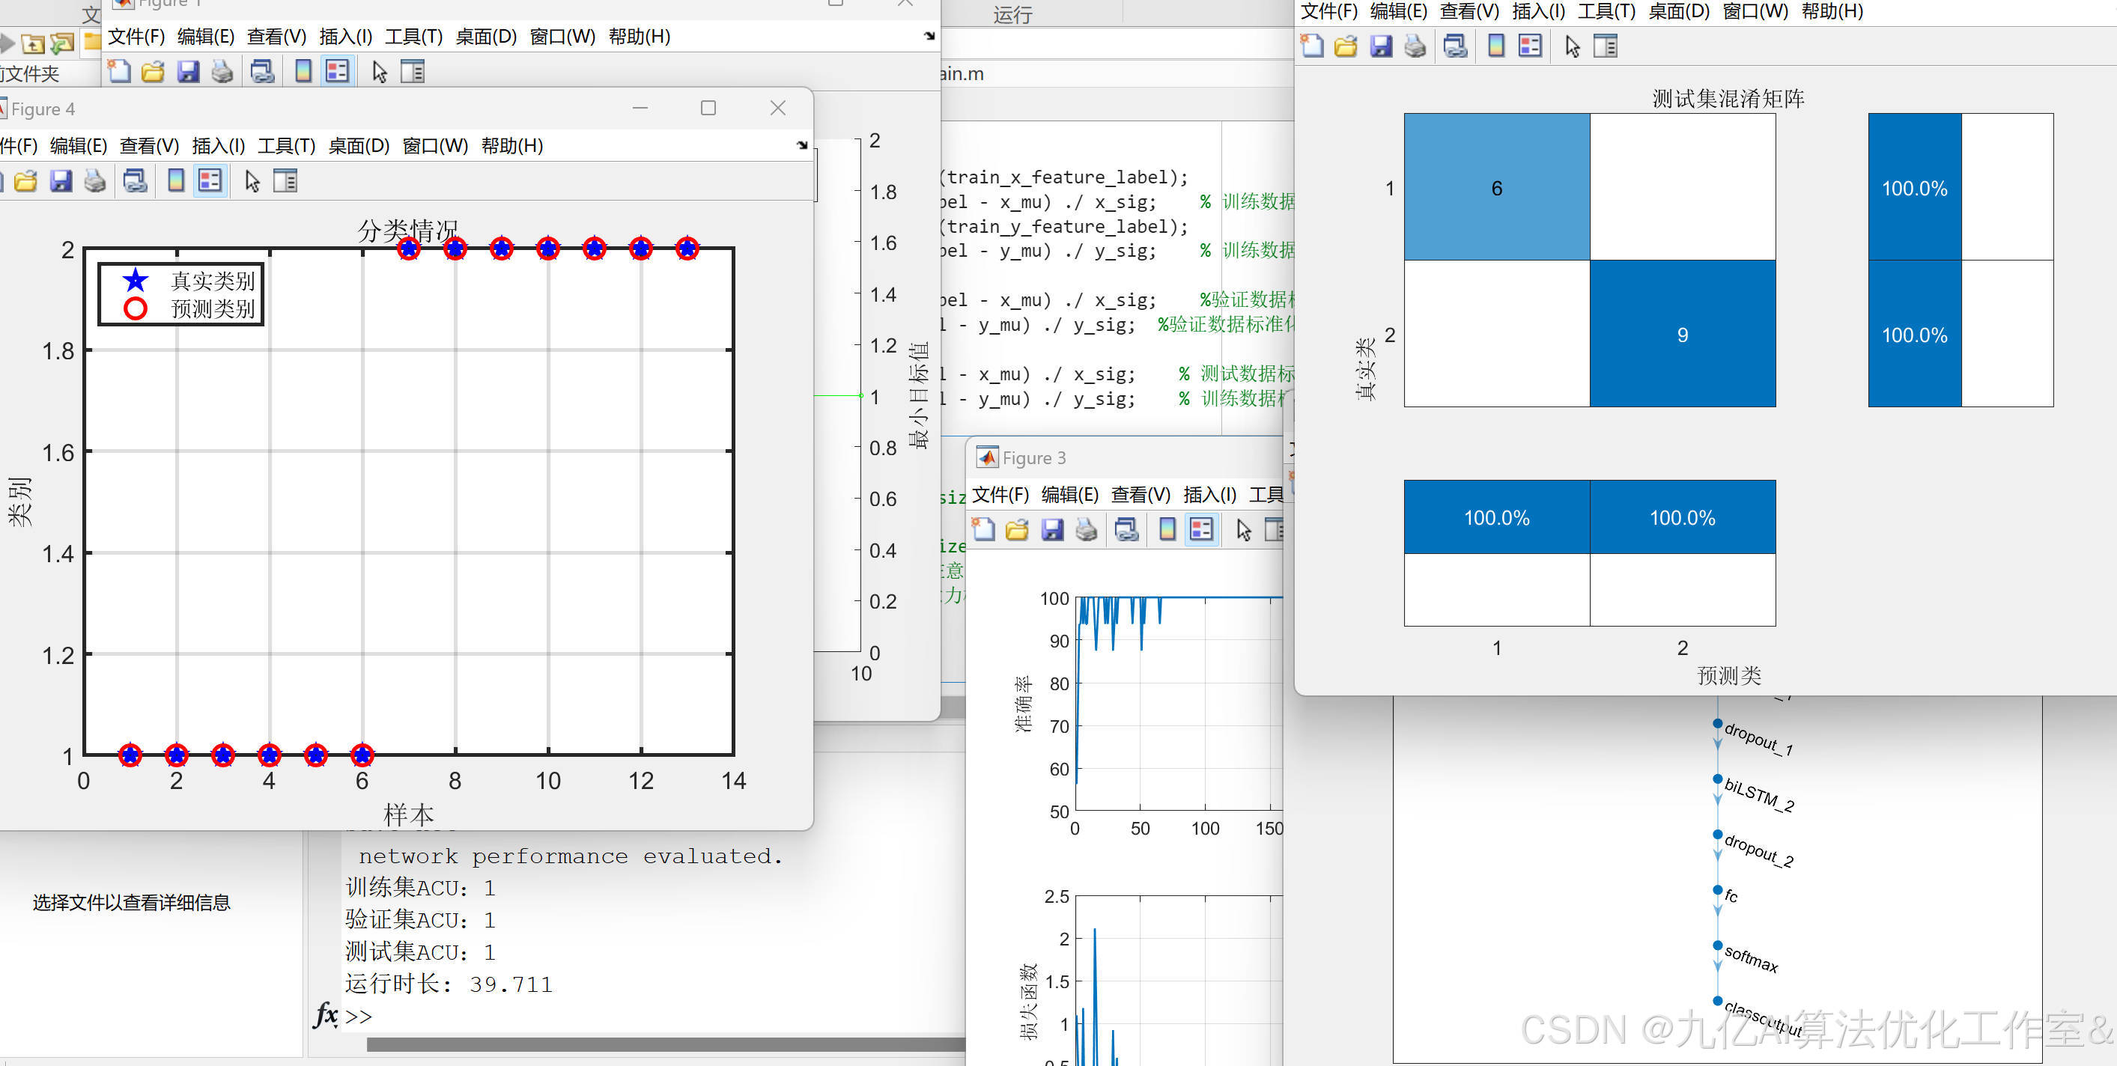Select the Edit Plot arrow in Figure 4
The height and width of the screenshot is (1066, 2117).
(x=252, y=180)
